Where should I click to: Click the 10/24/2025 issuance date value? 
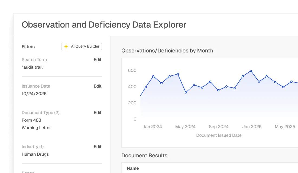point(34,94)
